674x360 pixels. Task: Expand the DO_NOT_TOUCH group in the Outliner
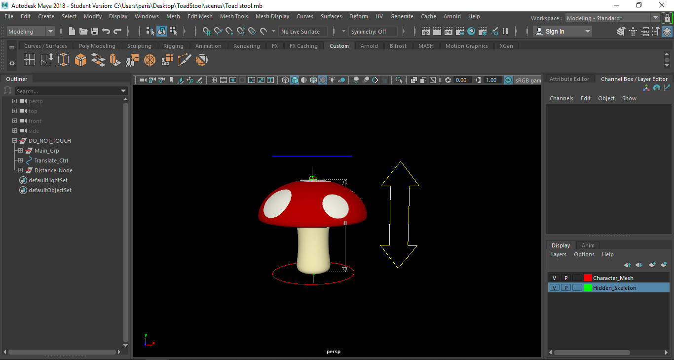click(14, 141)
